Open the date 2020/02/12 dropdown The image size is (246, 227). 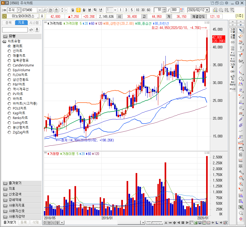tap(207, 10)
